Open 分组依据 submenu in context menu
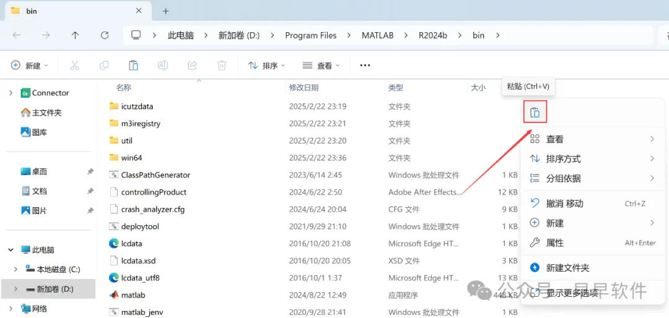The height and width of the screenshot is (318, 669). [593, 178]
